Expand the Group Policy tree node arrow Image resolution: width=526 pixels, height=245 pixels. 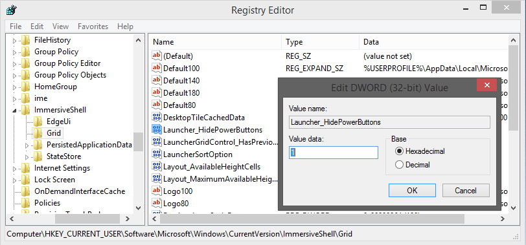(14, 52)
